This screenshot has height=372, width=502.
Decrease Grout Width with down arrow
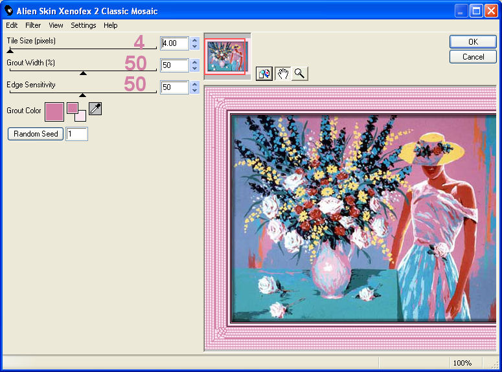tap(195, 69)
